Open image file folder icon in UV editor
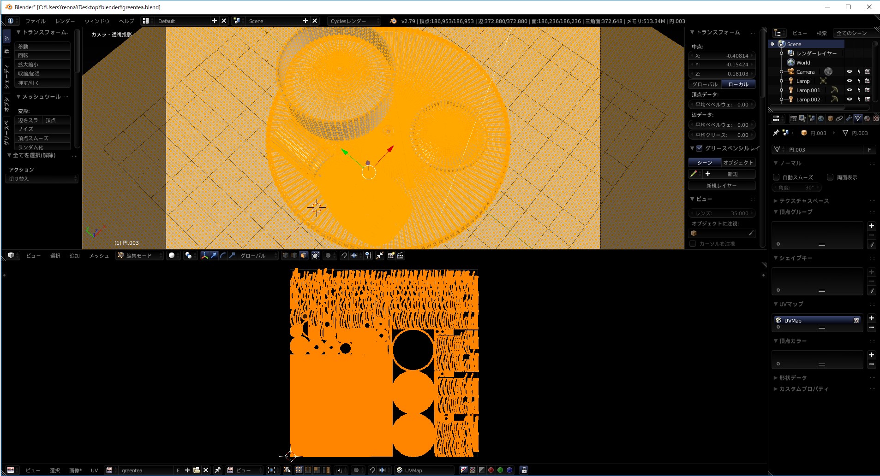Screen dimensions: 880x476 (197, 470)
